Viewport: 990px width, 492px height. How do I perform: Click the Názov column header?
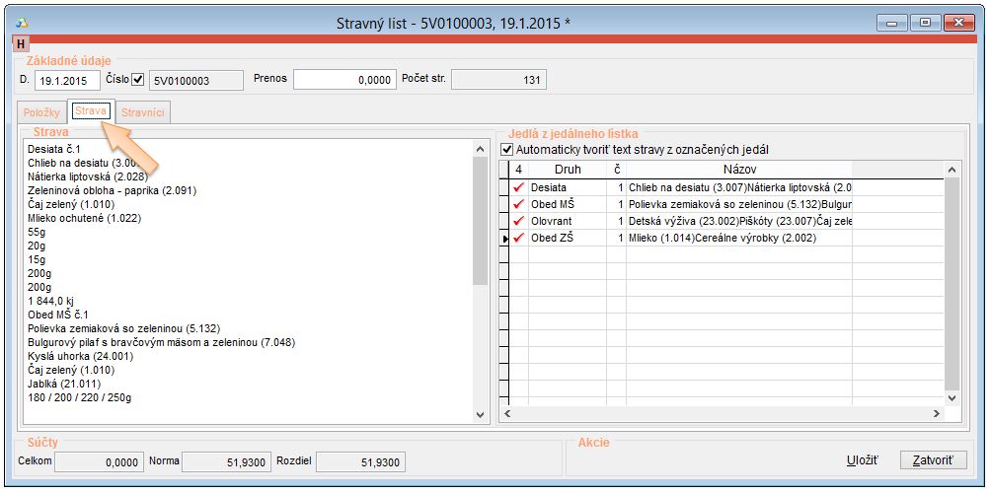pos(738,170)
